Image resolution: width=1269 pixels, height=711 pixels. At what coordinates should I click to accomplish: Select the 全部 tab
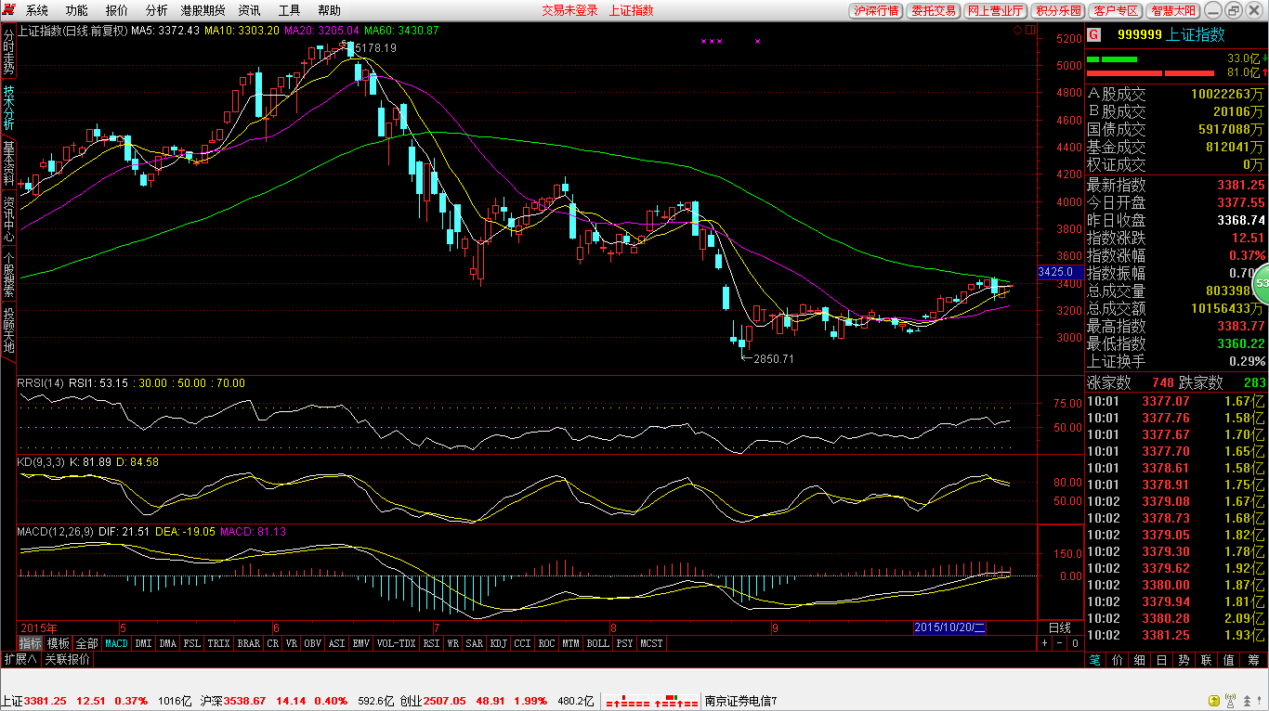point(86,643)
